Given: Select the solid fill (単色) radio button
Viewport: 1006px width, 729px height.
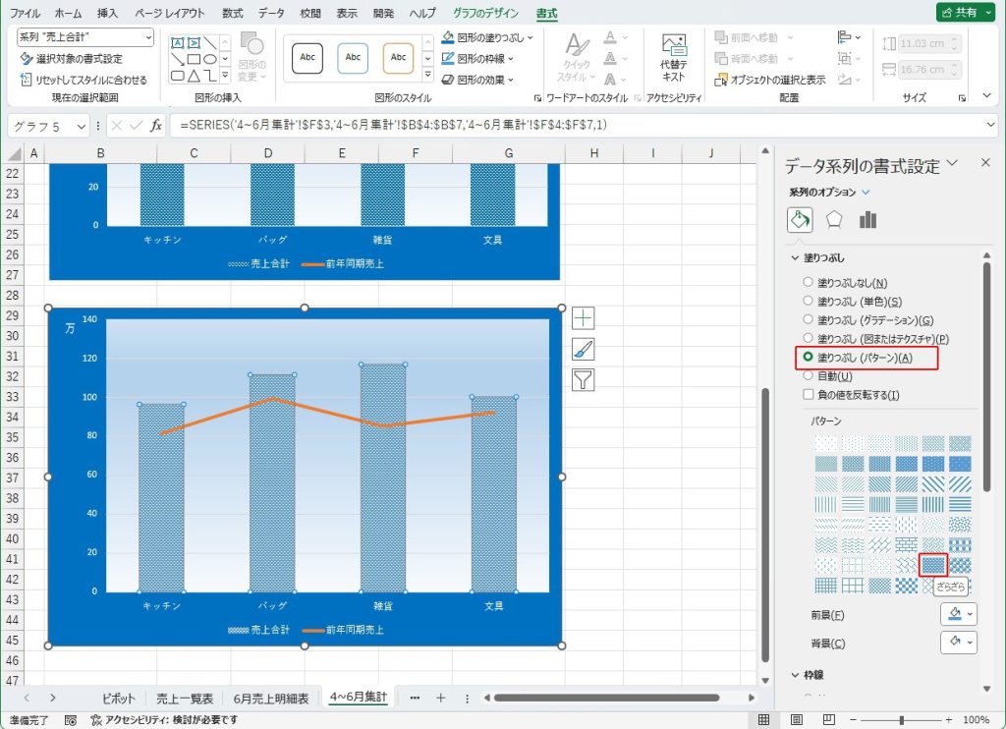Looking at the screenshot, I should pos(809,302).
